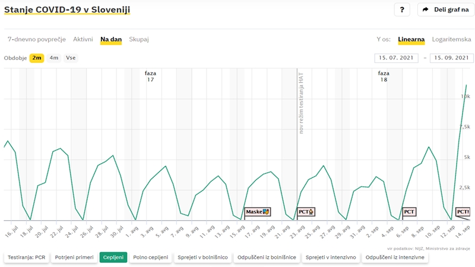Open the question mark help button
Image resolution: width=475 pixels, height=267 pixels.
point(402,9)
